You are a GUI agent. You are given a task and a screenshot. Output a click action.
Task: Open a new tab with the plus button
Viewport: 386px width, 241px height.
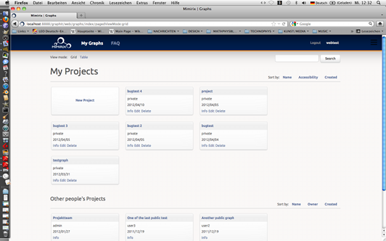coord(81,16)
